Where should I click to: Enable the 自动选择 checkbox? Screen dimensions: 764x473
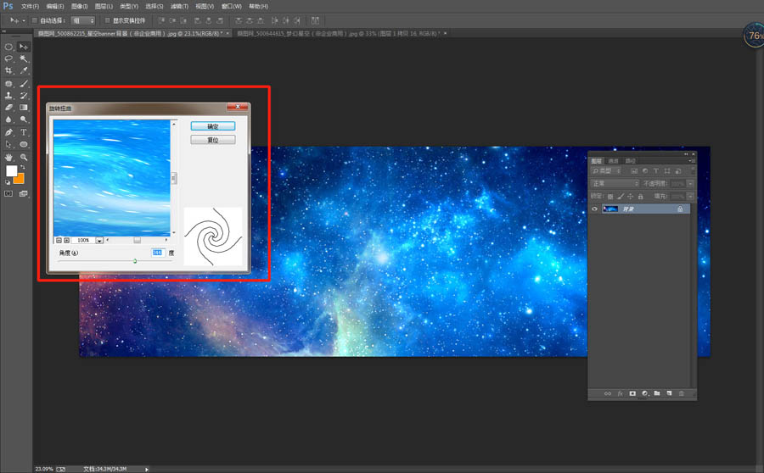[x=33, y=19]
